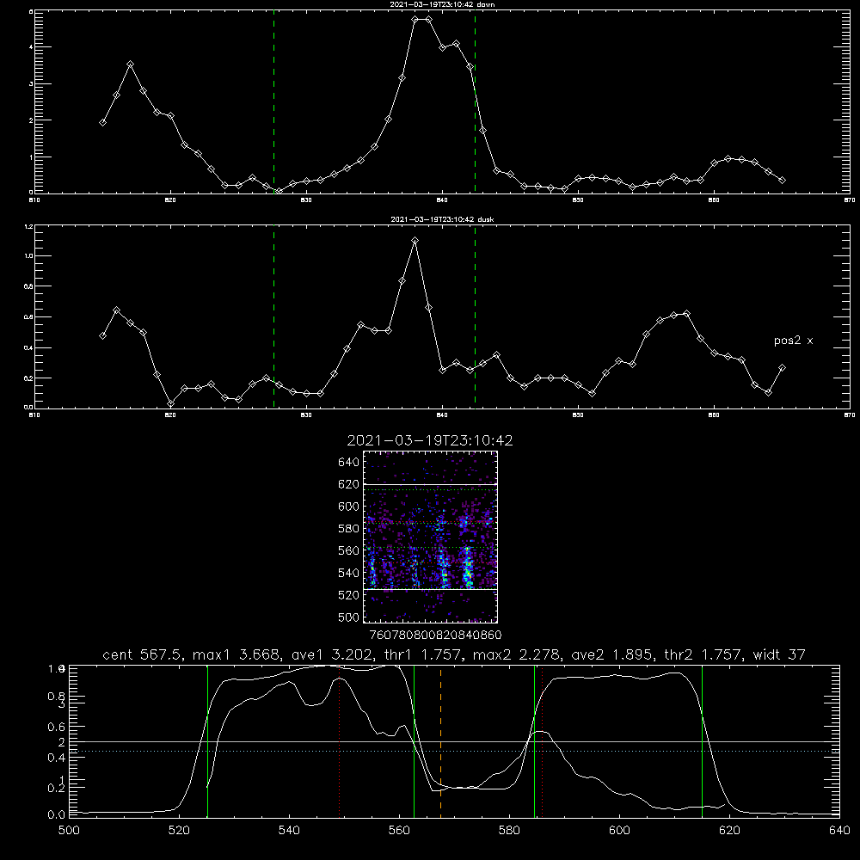The width and height of the screenshot is (860, 860).
Task: Click the large '2021-03-19T23:10:42' title above spectrogram
Action: pos(430,440)
